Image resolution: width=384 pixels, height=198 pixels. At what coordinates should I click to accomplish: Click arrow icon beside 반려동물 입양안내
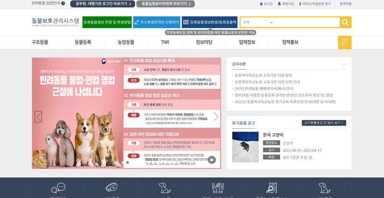pyautogui.click(x=63, y=3)
